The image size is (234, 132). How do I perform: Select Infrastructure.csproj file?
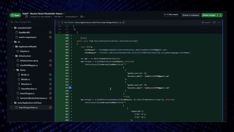pos(29,60)
